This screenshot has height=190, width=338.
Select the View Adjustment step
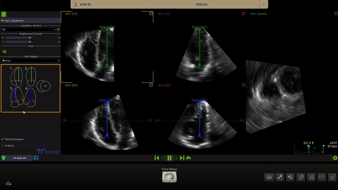tap(30, 21)
